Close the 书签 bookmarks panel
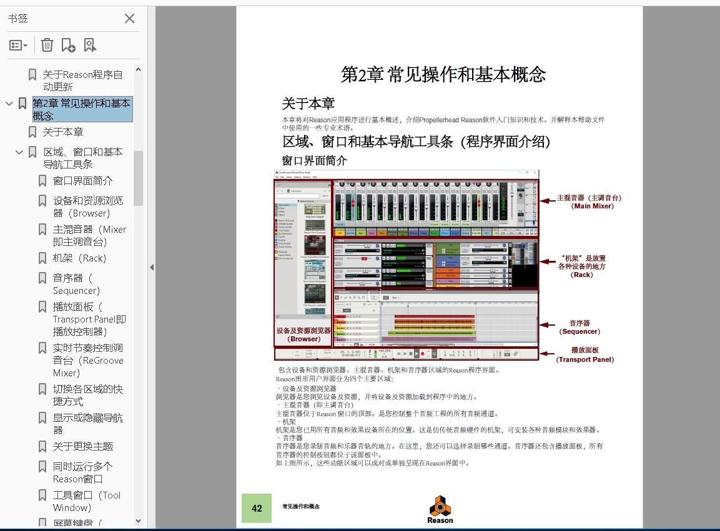The width and height of the screenshot is (720, 531). coord(129,18)
